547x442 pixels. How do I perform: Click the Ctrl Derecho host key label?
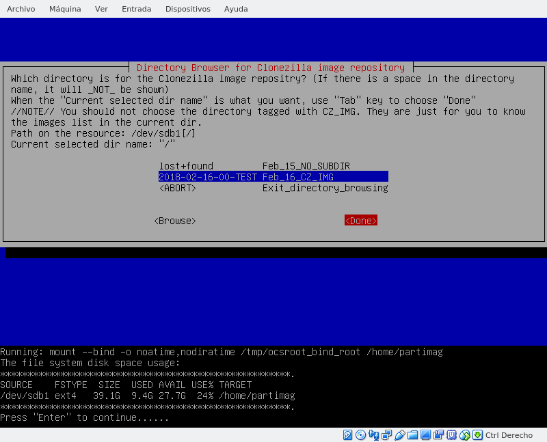(509, 435)
